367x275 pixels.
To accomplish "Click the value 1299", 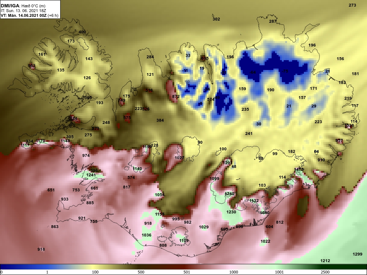I will click(x=357, y=254).
